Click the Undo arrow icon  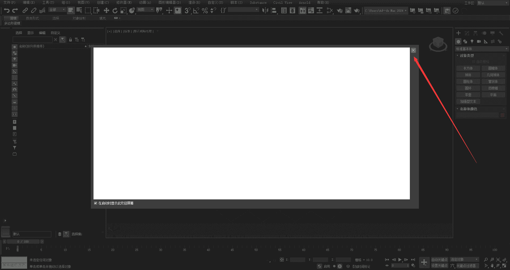tap(7, 10)
